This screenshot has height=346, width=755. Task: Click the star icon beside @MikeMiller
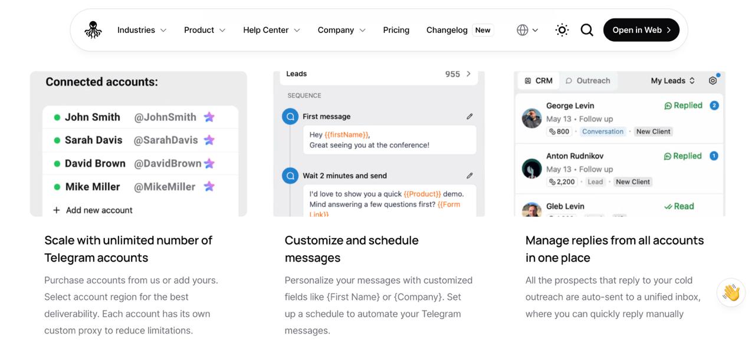click(209, 187)
